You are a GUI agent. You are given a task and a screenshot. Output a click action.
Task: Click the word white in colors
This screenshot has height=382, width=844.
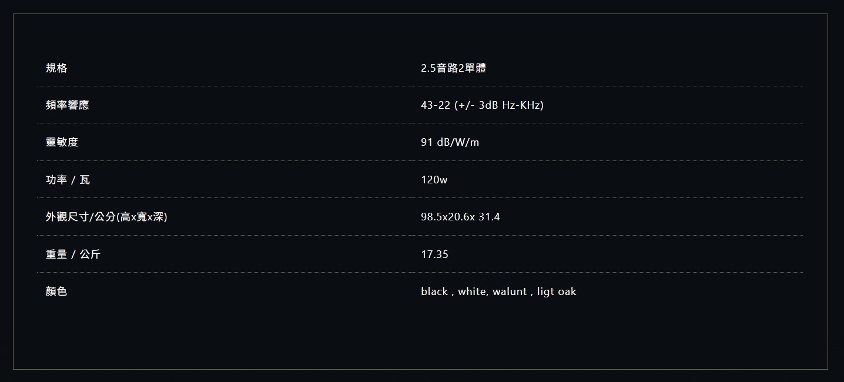pos(472,291)
